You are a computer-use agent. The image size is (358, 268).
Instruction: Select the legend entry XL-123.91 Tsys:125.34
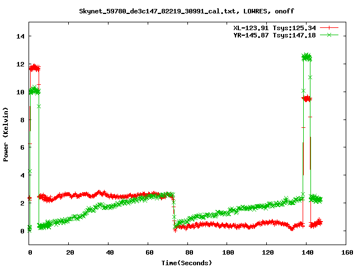tap(275, 28)
